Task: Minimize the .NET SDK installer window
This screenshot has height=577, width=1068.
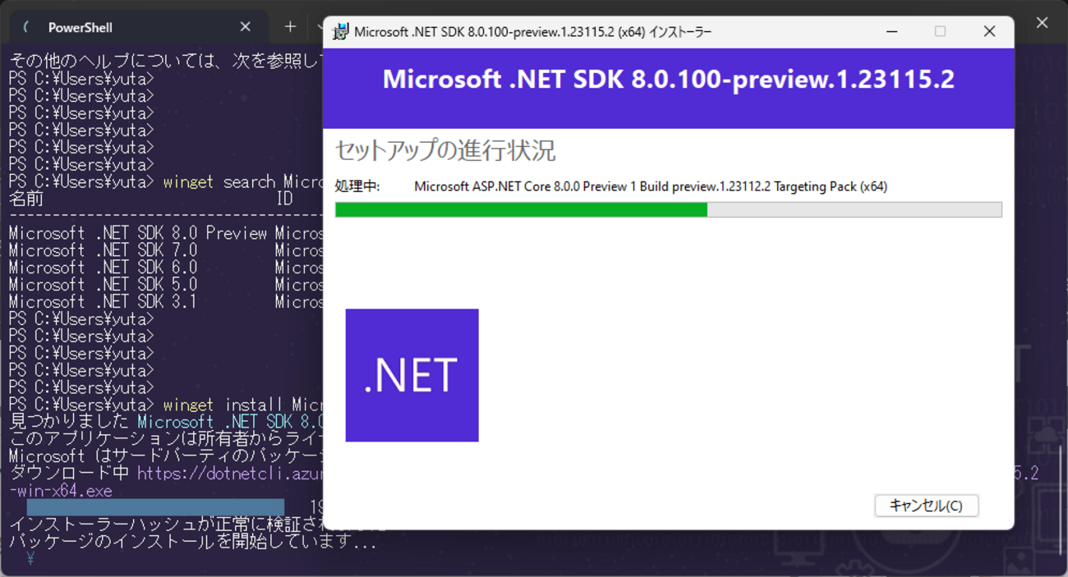Action: tap(892, 31)
